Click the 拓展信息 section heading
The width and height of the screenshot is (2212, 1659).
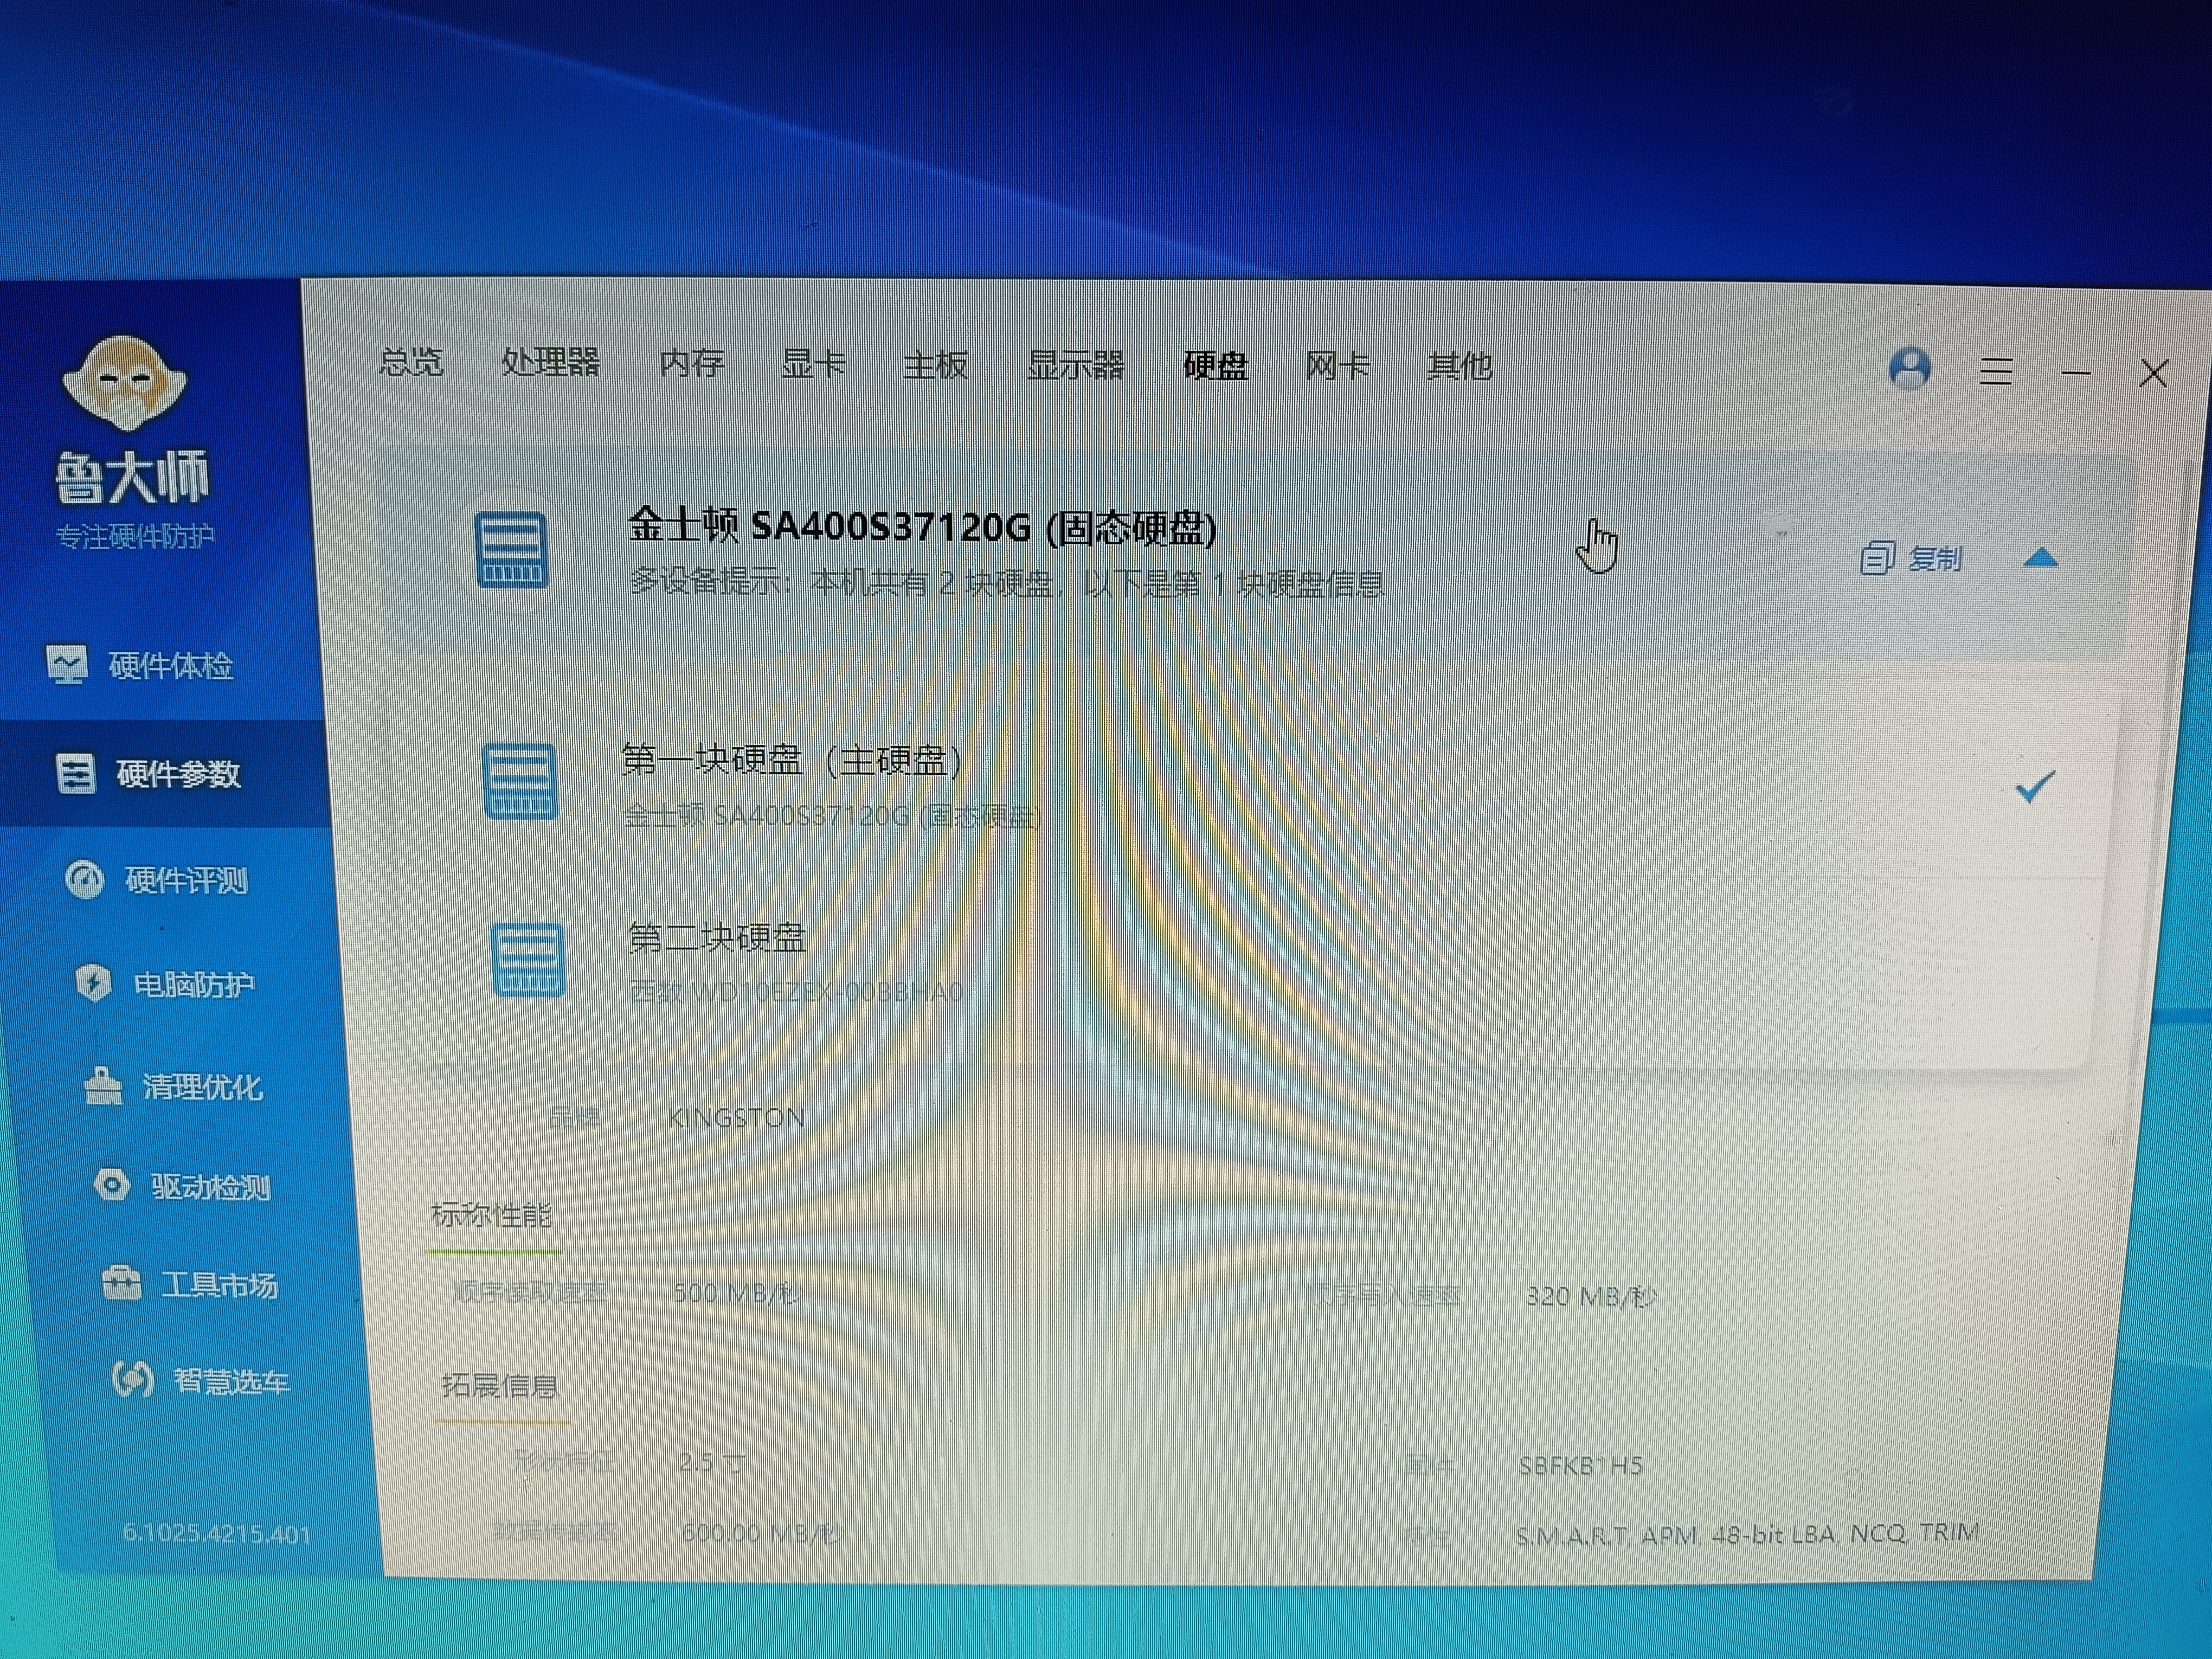pos(500,1385)
